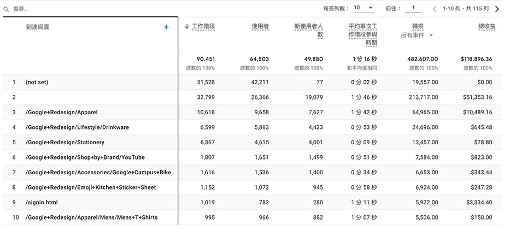Sort table by 使用者 column
This screenshot has height=230, width=510.
point(260,26)
